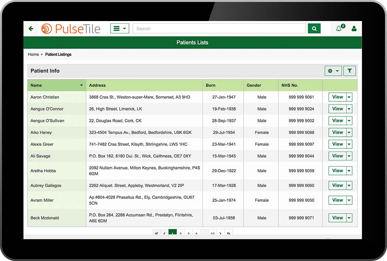387x261 pixels.
Task: Open the table settings gear menu
Action: pyautogui.click(x=333, y=71)
